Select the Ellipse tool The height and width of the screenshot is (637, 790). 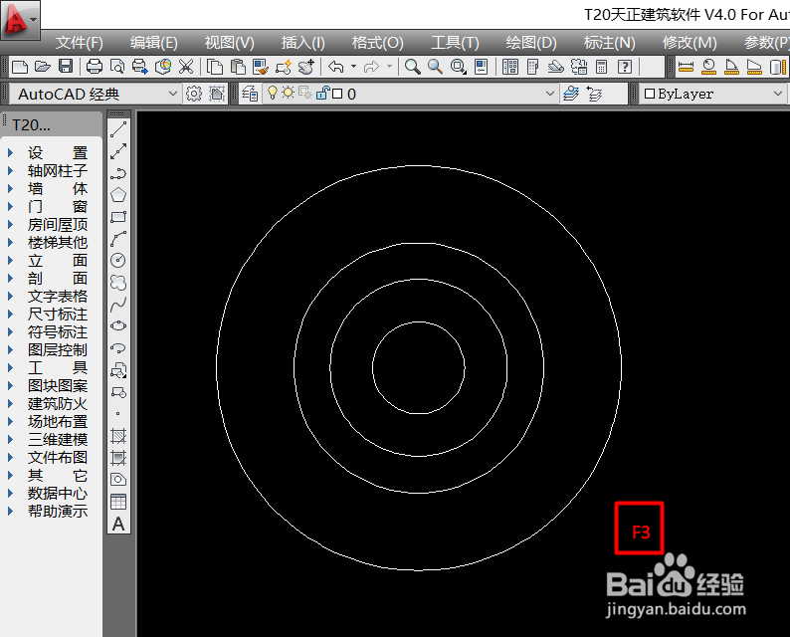point(118,325)
